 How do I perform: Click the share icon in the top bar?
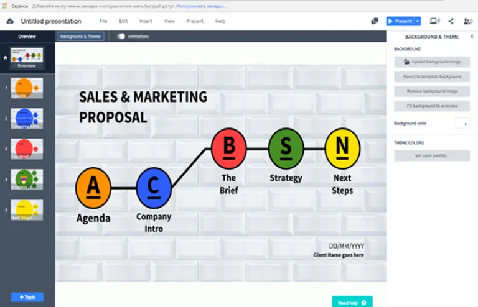click(451, 21)
